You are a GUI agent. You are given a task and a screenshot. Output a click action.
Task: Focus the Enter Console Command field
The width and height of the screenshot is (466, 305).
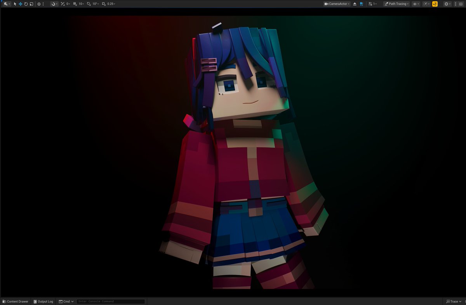pyautogui.click(x=111, y=302)
